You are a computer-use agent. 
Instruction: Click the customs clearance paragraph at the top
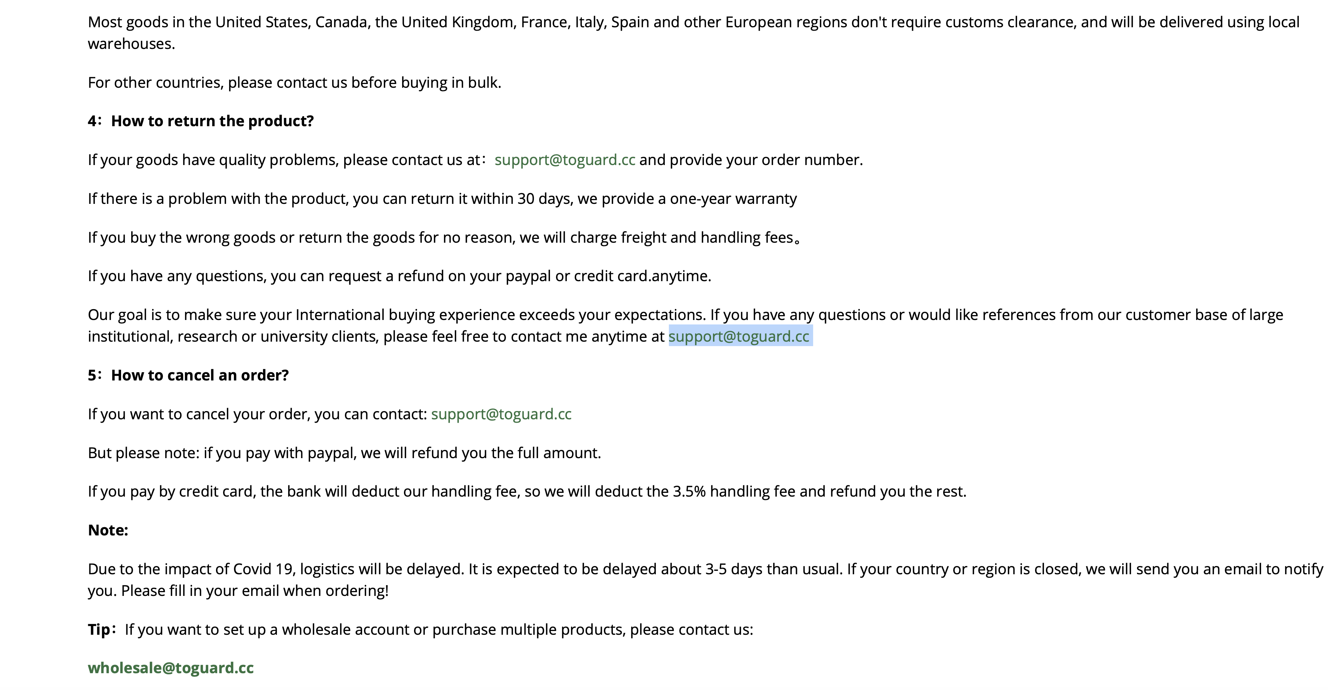click(x=694, y=32)
